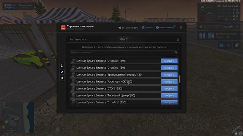Click the red marketplace logo icon
This screenshot has height=136, width=243.
click(x=63, y=27)
